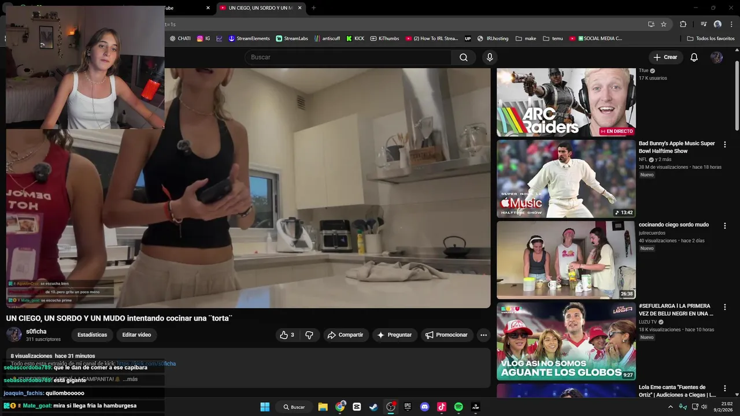Viewport: 740px width, 416px height.
Task: Switch to the 'UN CIEGO, UN SORDO' tab
Action: (x=261, y=8)
